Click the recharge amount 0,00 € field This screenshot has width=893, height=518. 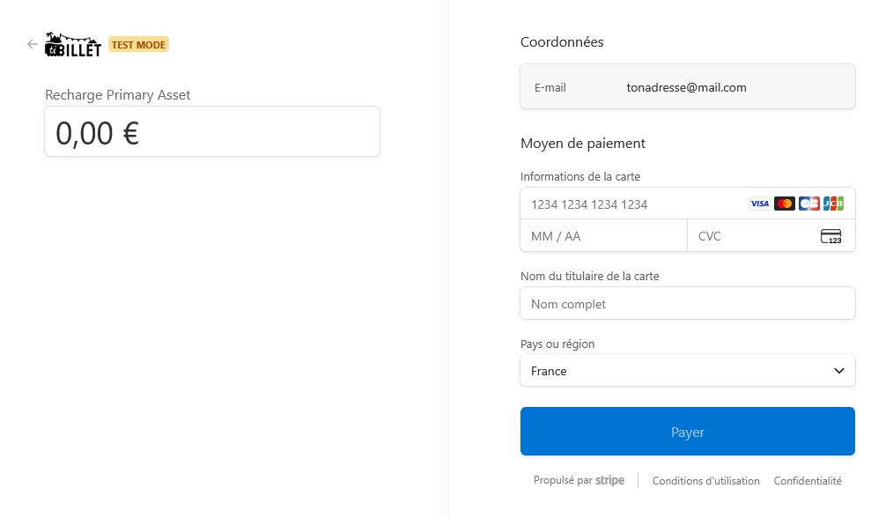(x=211, y=132)
